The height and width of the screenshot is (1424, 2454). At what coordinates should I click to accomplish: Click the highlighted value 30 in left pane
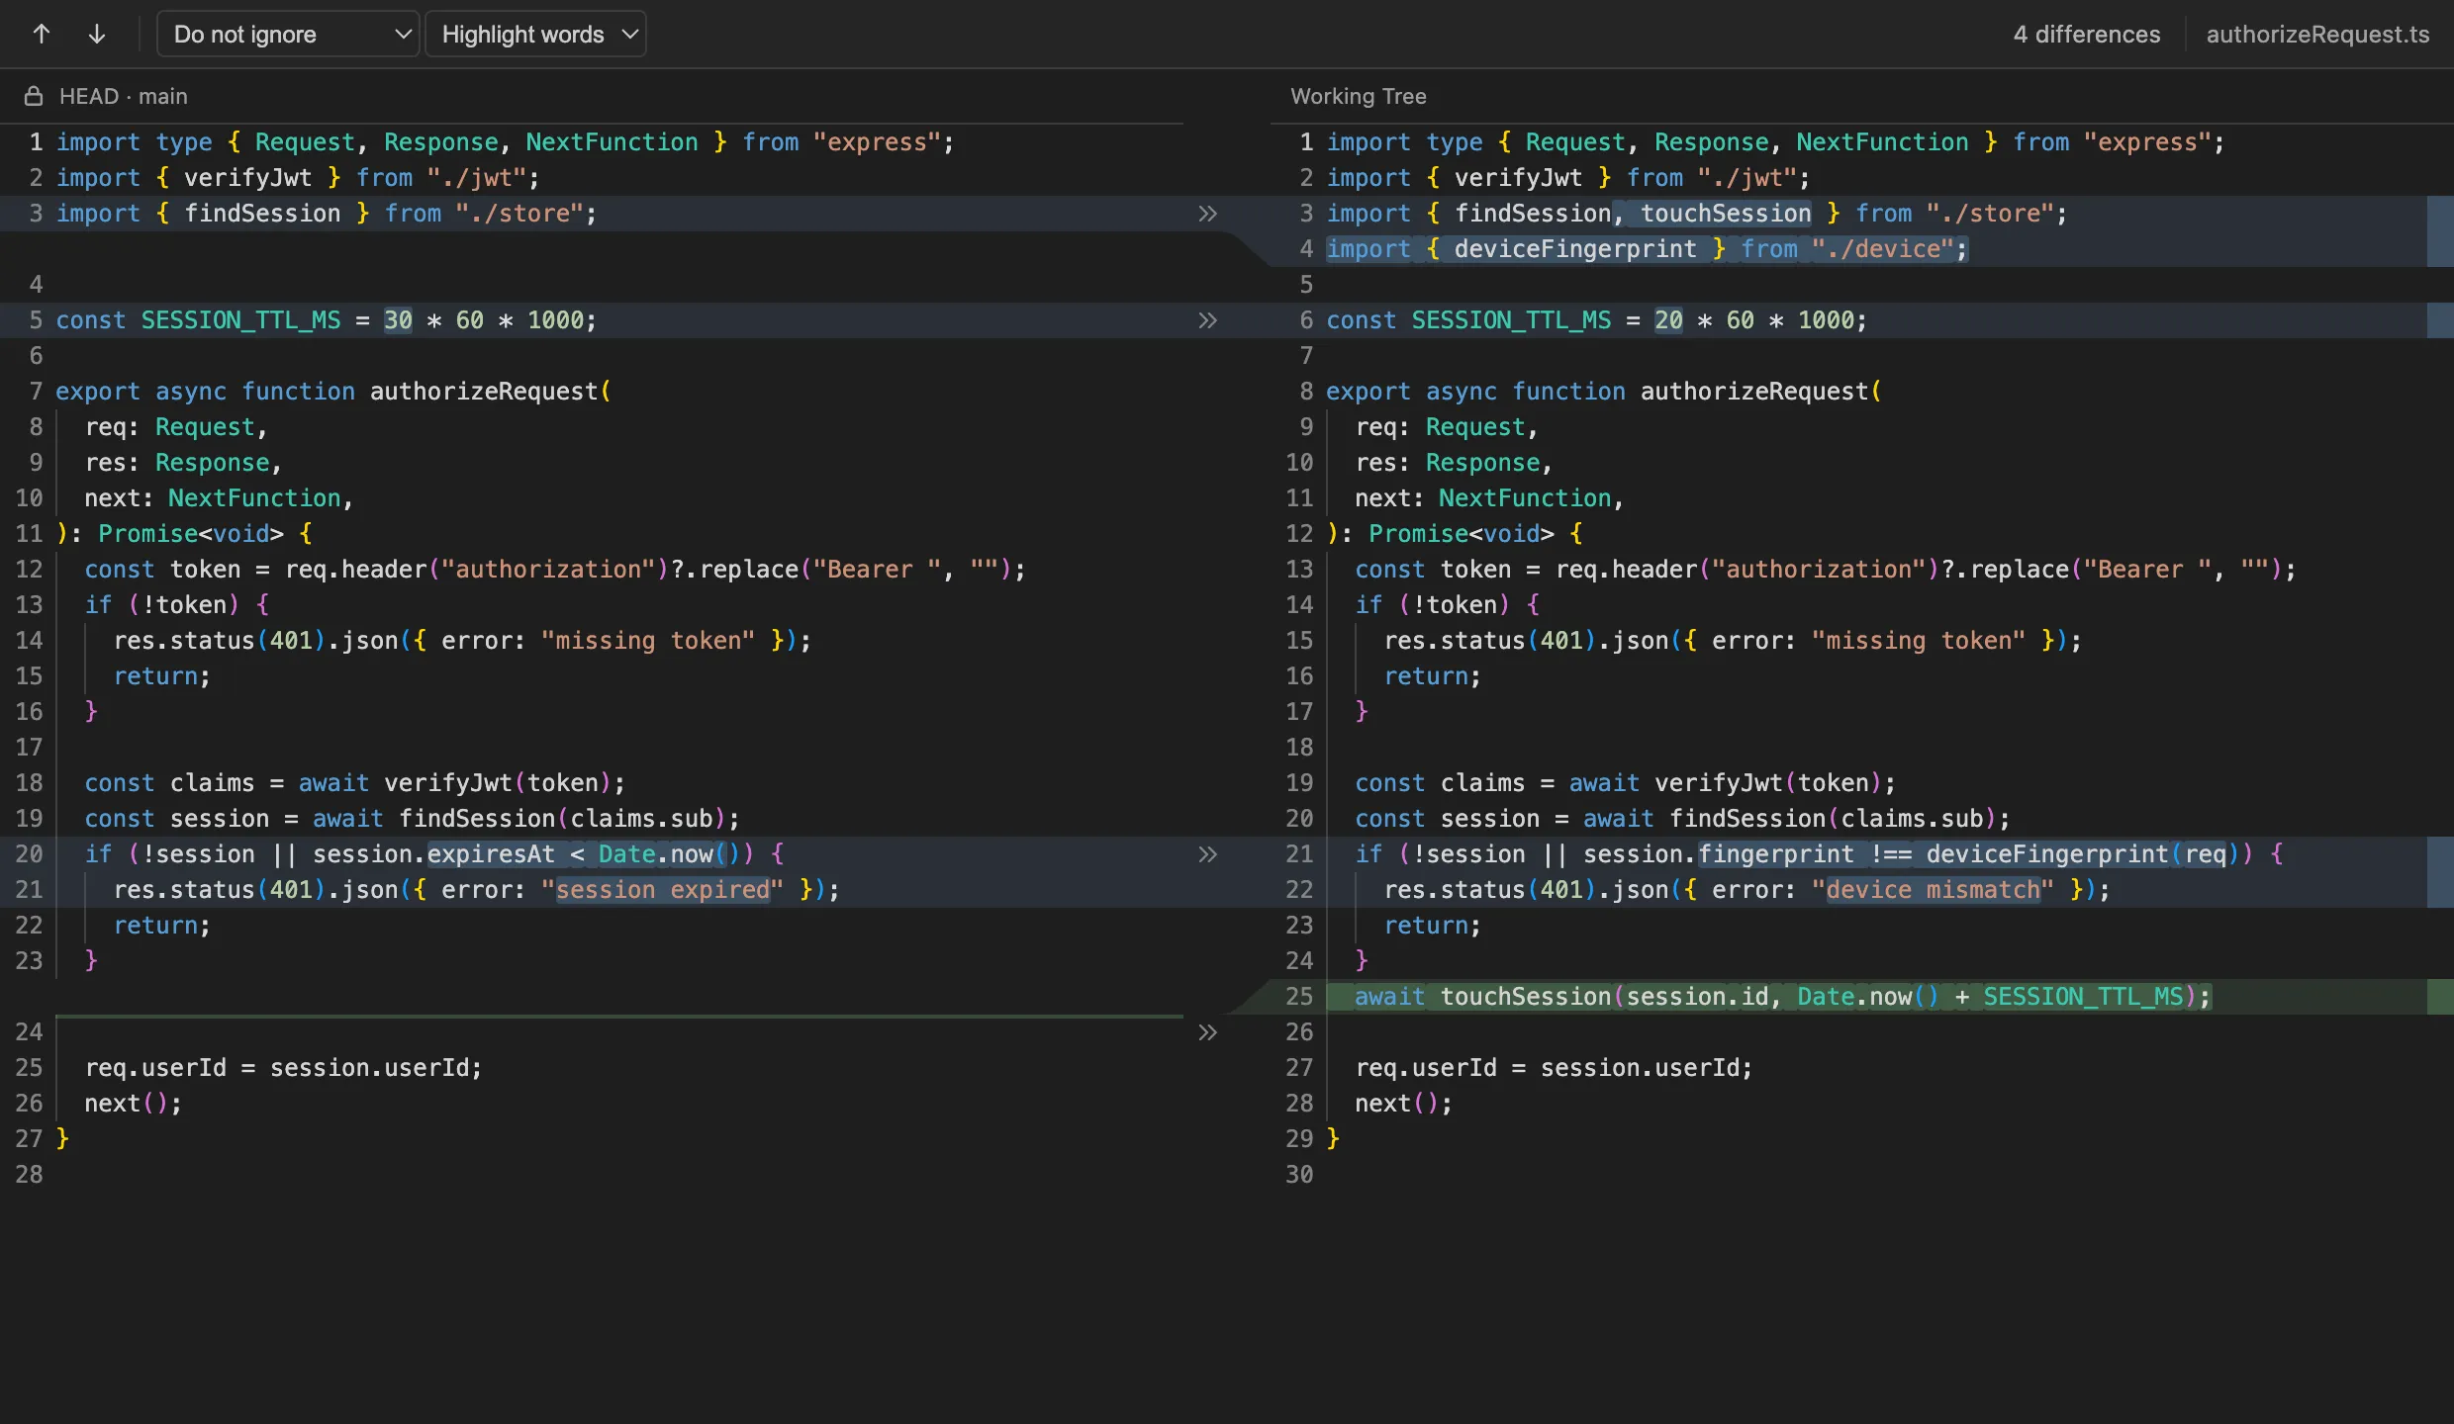coord(398,320)
